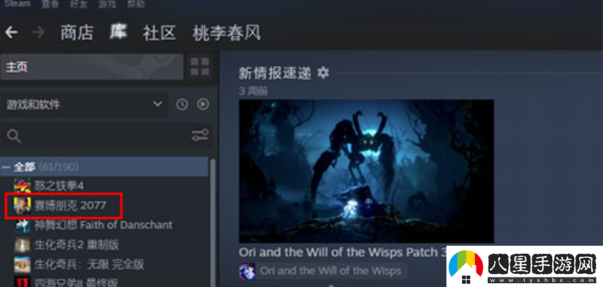Viewport: 603px width, 287px height.
Task: Switch to grid collection view icon
Action: [200, 66]
